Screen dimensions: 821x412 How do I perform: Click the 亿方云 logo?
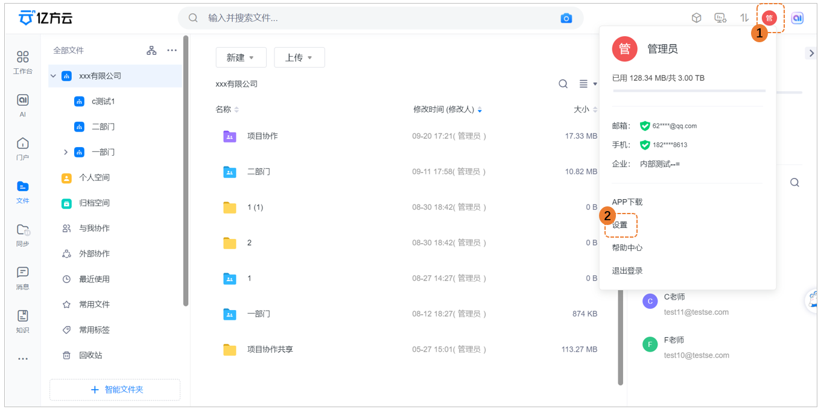click(45, 18)
